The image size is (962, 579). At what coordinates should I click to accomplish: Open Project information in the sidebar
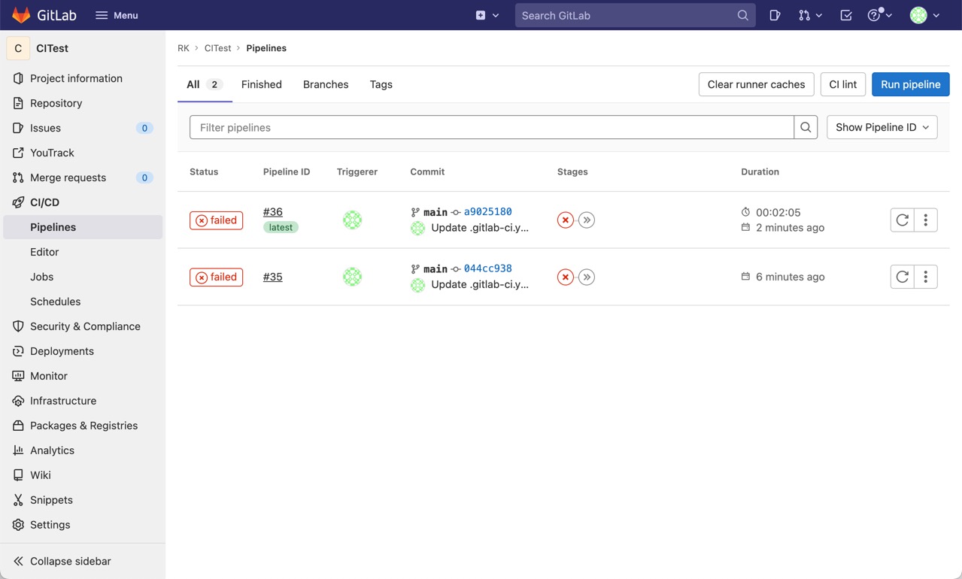[83, 78]
